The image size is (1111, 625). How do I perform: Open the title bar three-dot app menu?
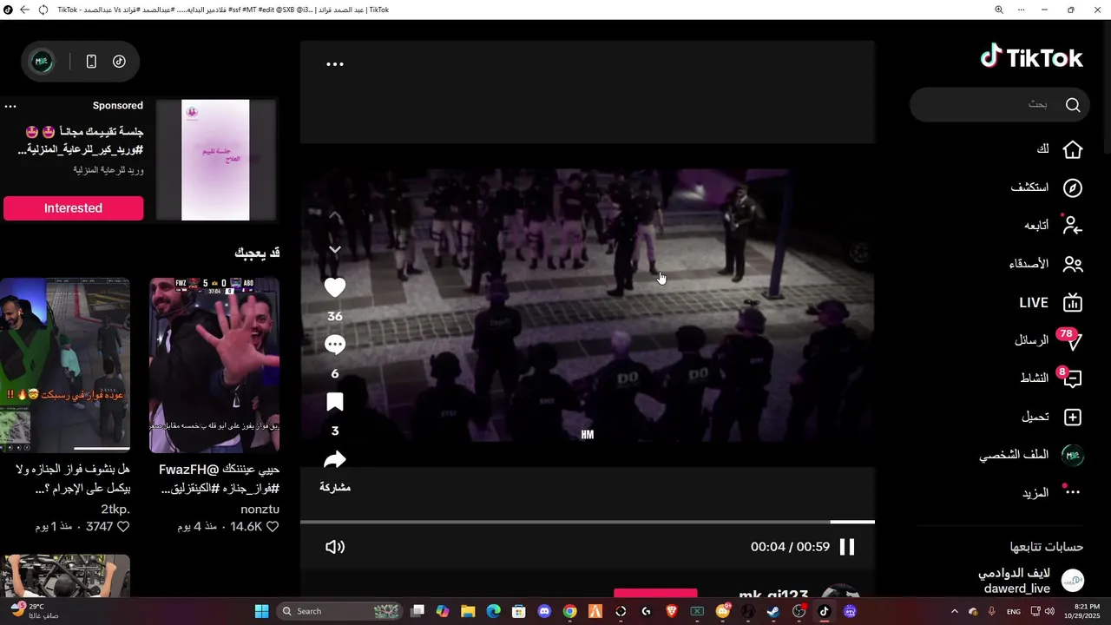1022,10
